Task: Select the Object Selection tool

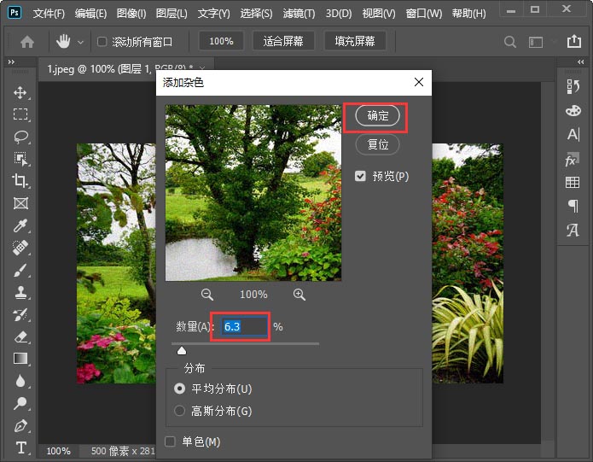Action: pos(20,159)
